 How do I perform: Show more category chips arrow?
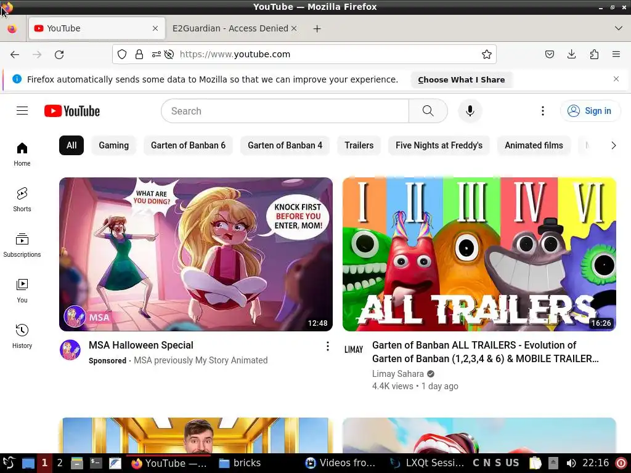[613, 145]
